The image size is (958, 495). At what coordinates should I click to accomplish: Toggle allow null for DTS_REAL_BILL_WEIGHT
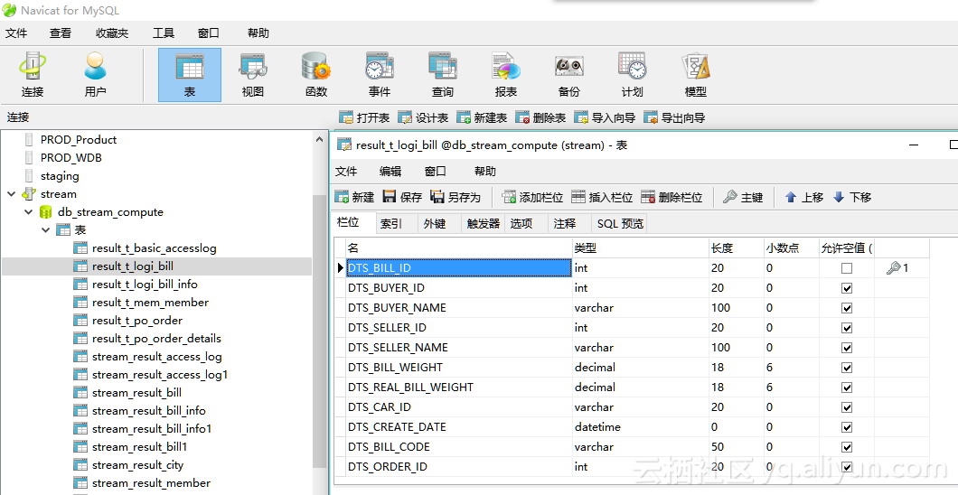coord(846,387)
